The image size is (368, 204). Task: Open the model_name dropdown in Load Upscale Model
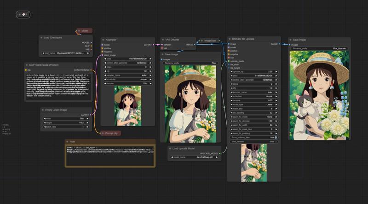tap(194, 157)
